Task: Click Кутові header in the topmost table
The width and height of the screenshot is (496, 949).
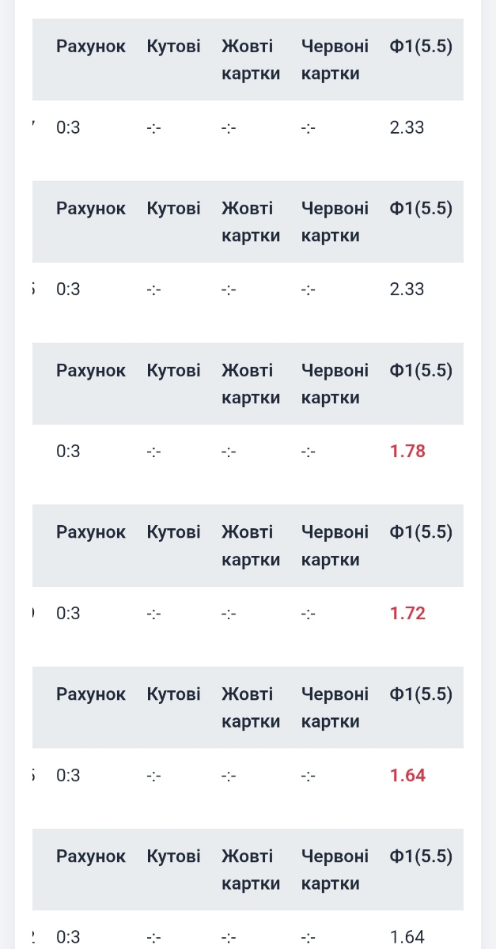Action: coord(174,47)
